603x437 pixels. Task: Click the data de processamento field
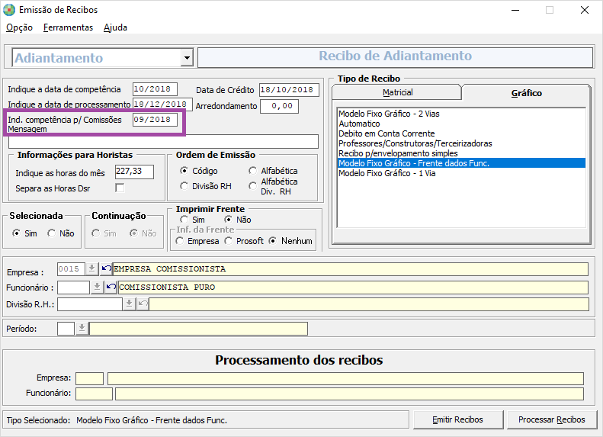point(162,104)
